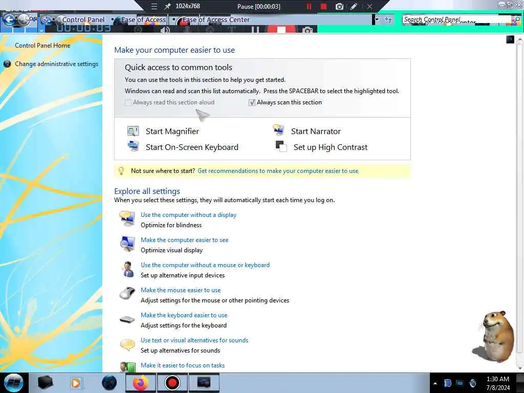Click the vertical scrollbar of the settings page
This screenshot has width=524, height=393.
click(519, 197)
